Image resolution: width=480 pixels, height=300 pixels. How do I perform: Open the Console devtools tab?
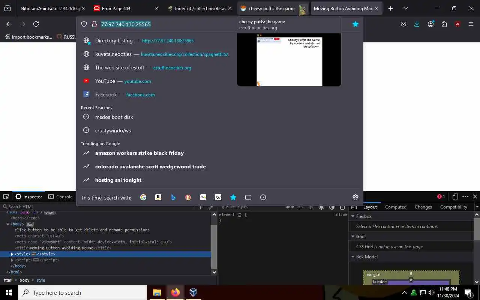(60, 196)
